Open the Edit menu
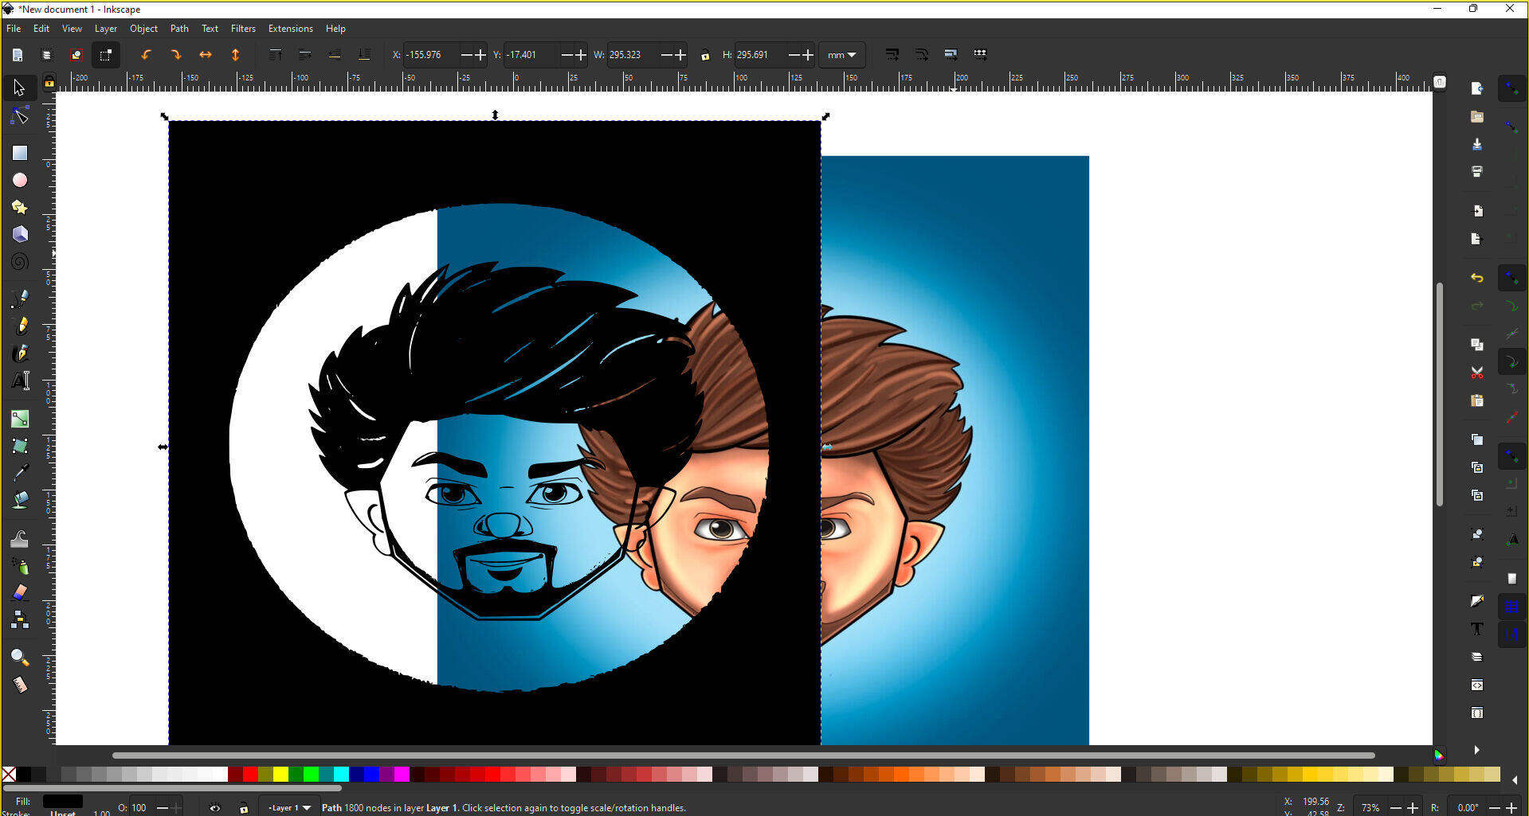The width and height of the screenshot is (1529, 816). click(x=41, y=29)
